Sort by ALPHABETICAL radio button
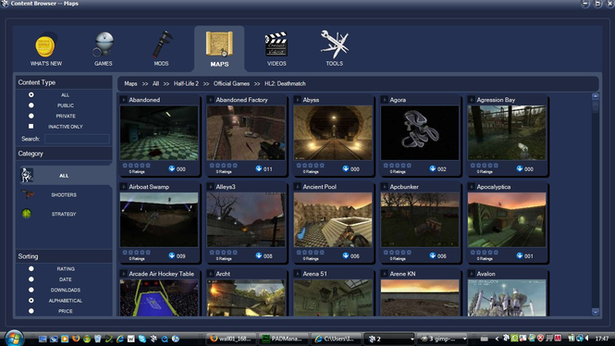The width and height of the screenshot is (615, 346). pos(31,301)
